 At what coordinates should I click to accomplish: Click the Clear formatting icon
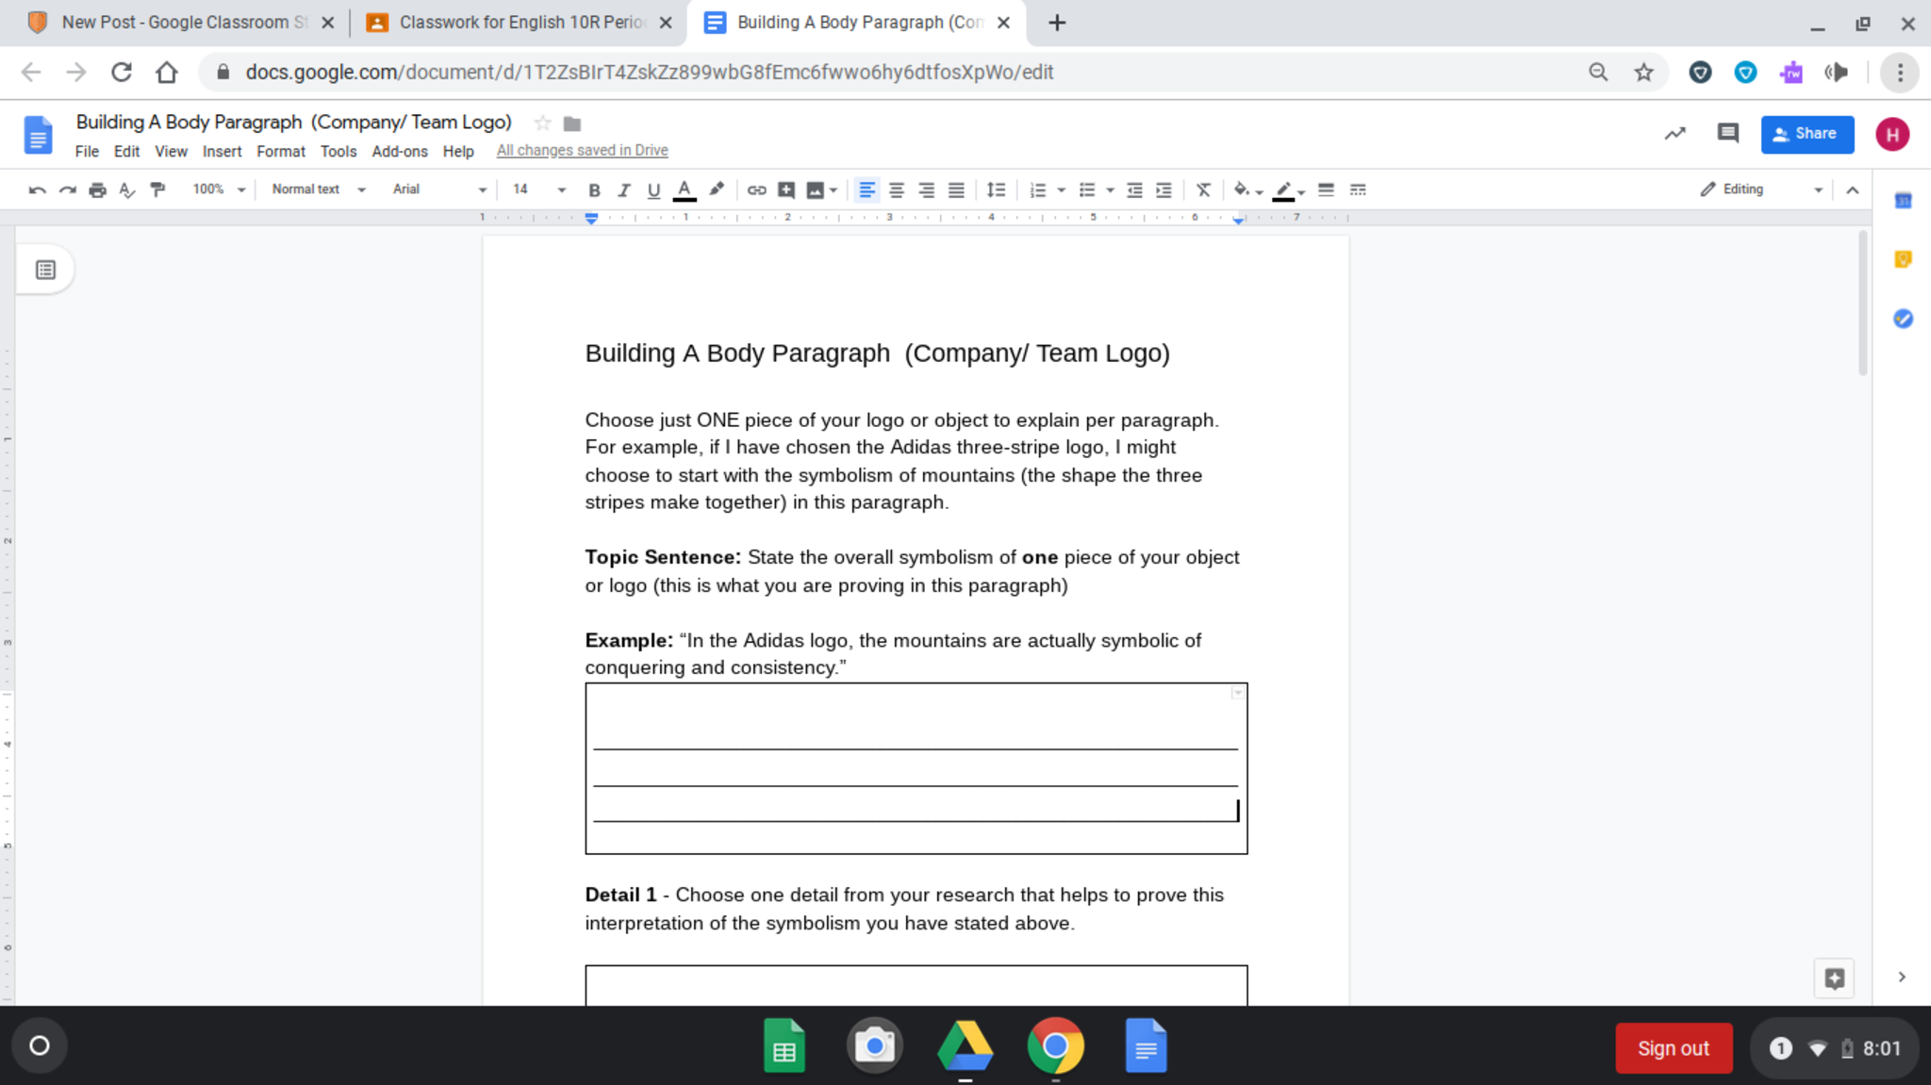click(1203, 189)
